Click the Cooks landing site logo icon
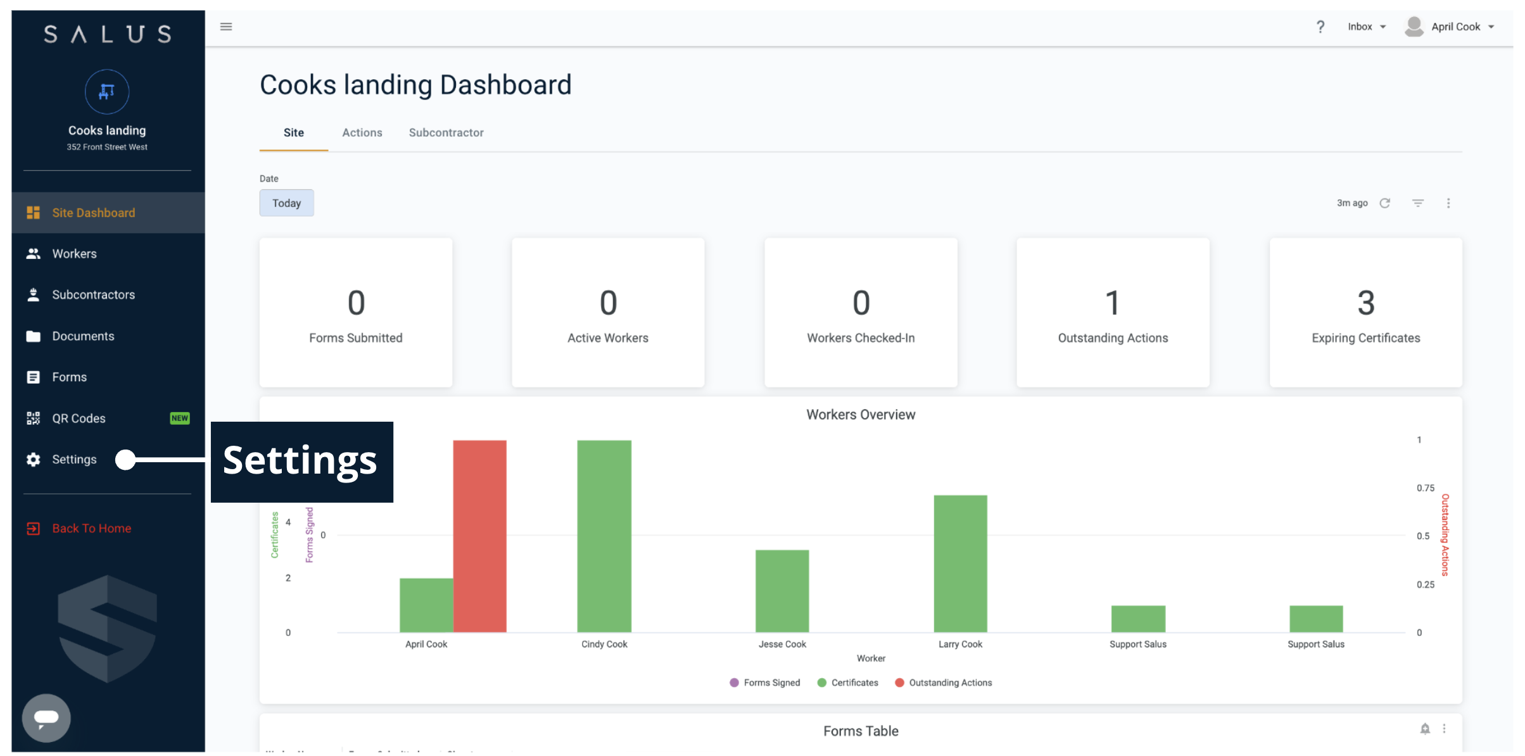The height and width of the screenshot is (756, 1525). click(x=107, y=92)
